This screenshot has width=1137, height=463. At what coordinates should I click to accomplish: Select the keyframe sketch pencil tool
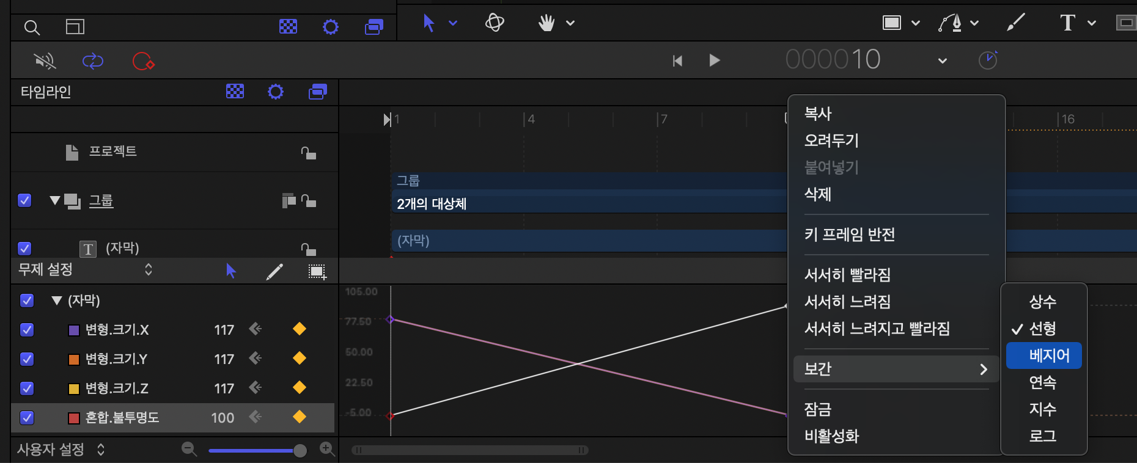[x=274, y=272]
